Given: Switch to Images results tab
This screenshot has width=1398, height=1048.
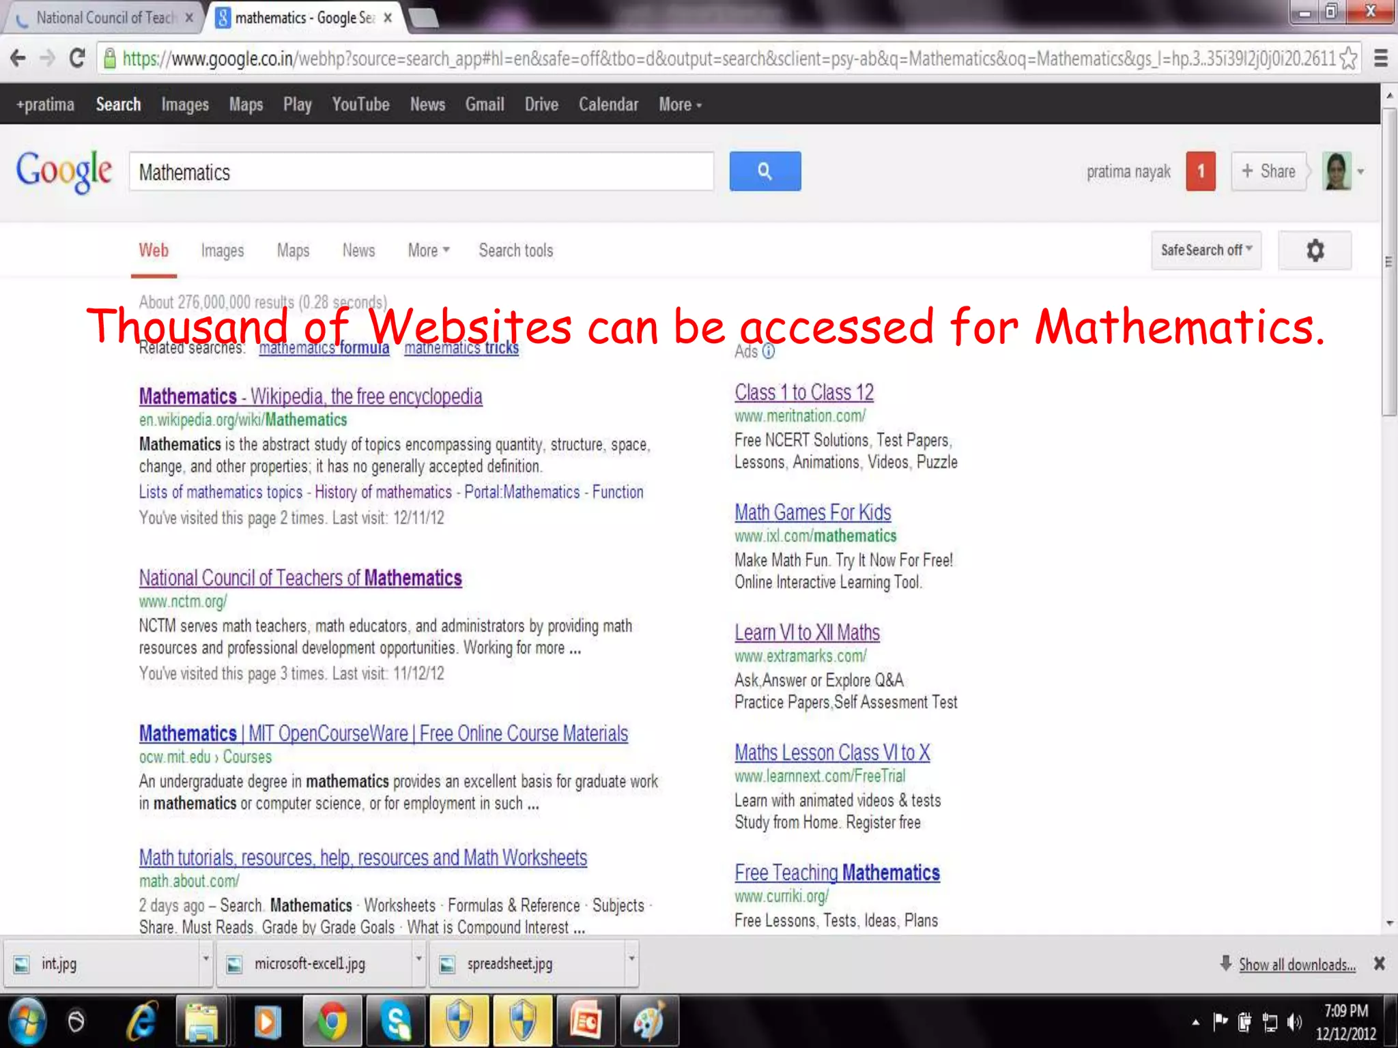Looking at the screenshot, I should [222, 250].
